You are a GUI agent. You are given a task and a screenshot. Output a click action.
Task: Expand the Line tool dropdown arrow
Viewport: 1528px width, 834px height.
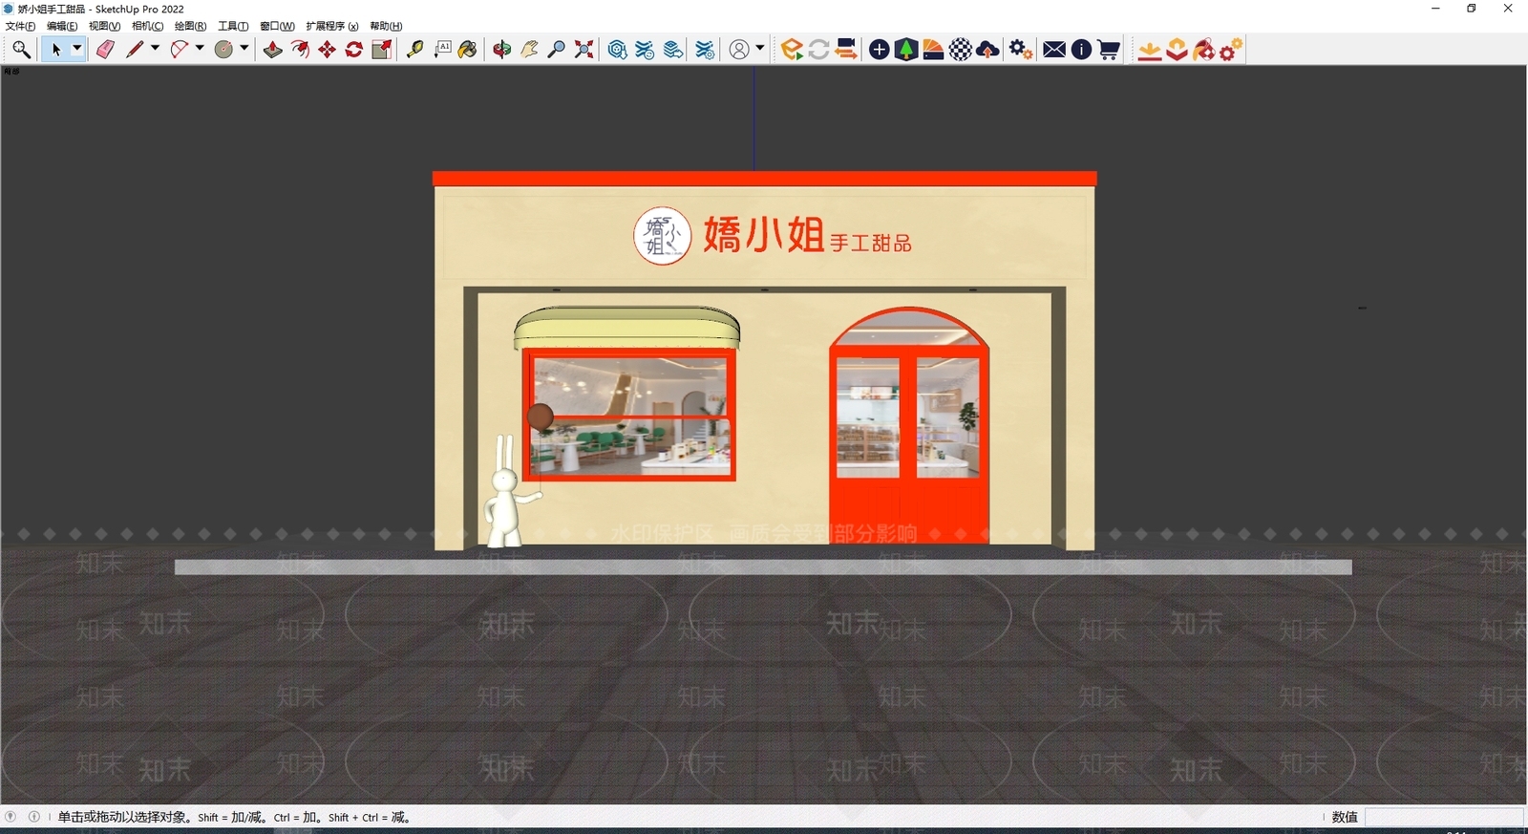[x=155, y=49]
